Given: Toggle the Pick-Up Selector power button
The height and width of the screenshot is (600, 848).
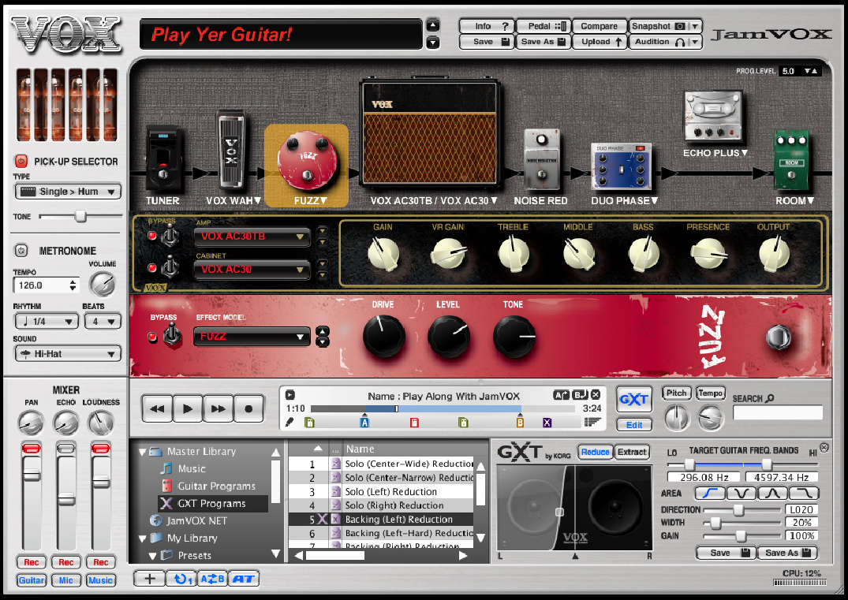Looking at the screenshot, I should click(x=21, y=161).
